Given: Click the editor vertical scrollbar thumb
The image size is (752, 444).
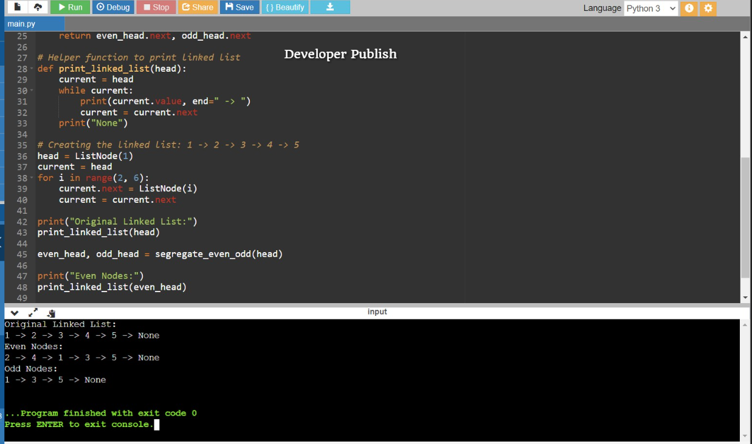Looking at the screenshot, I should click(x=745, y=217).
